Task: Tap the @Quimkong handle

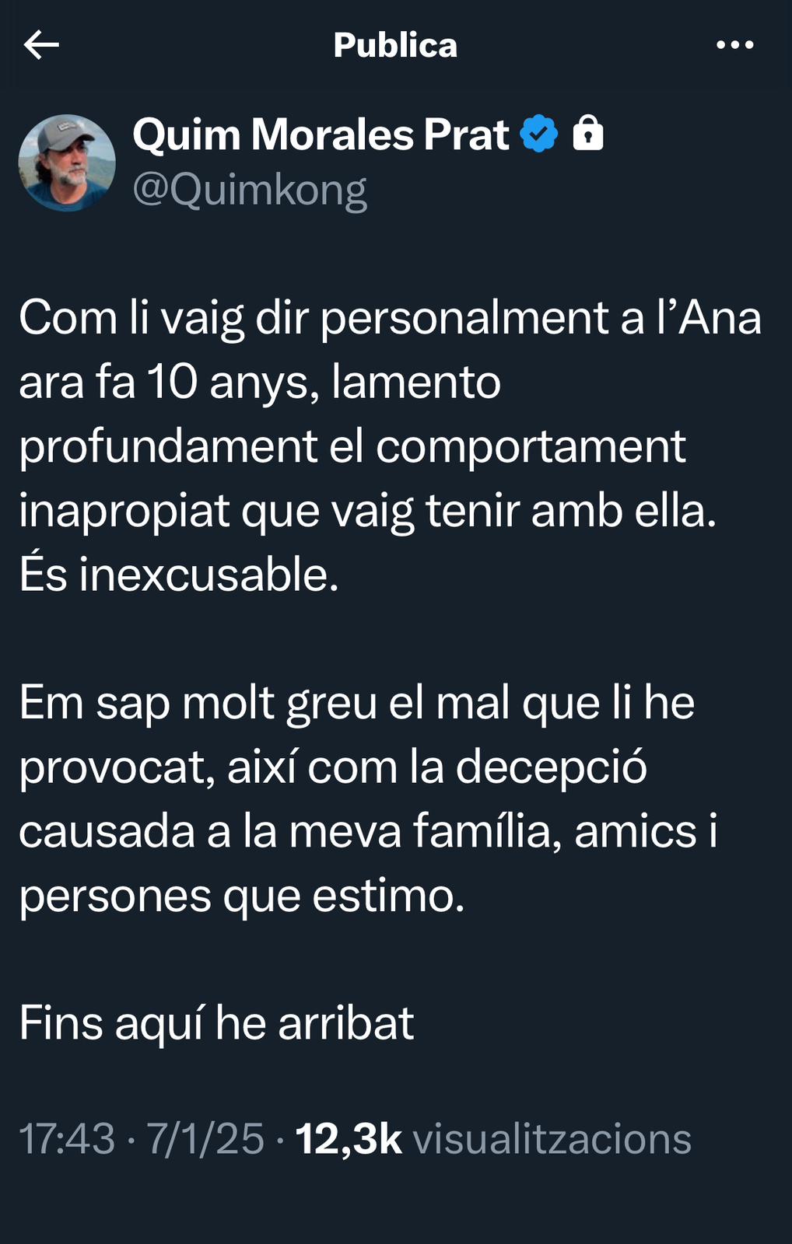Action: point(250,190)
